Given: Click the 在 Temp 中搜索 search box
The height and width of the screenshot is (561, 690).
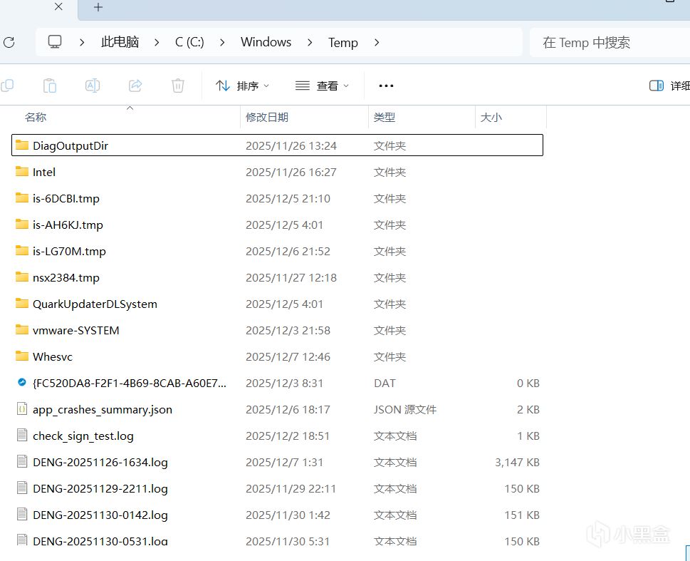Looking at the screenshot, I should coord(610,42).
